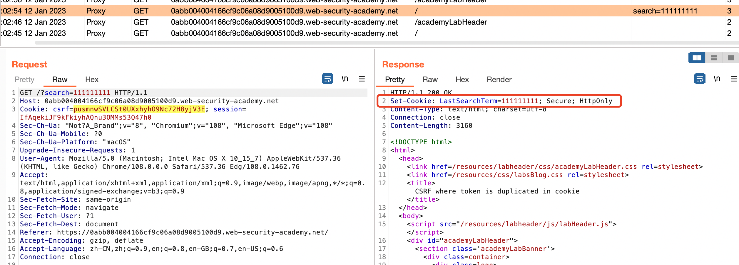This screenshot has height=265, width=739.
Task: Switch to side-by-side layout view
Action: click(x=697, y=58)
